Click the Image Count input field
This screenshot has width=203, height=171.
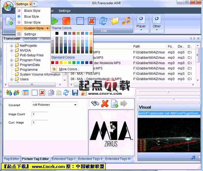click(x=40, y=114)
